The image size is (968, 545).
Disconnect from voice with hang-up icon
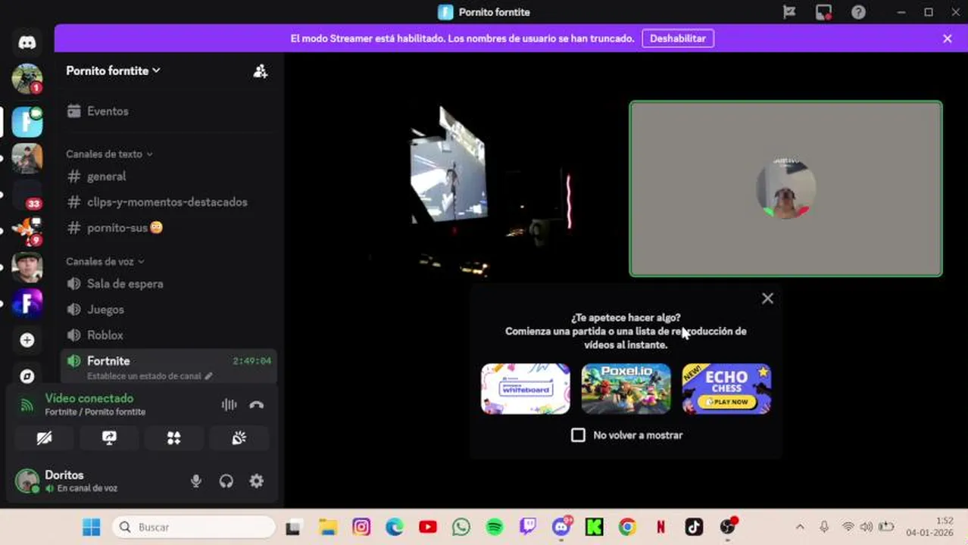click(257, 405)
